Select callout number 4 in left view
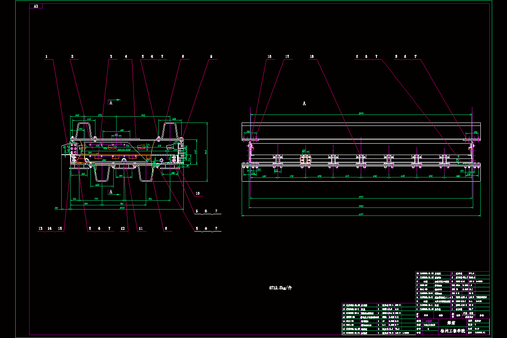Screen dimensions: 507x338 point(125,56)
